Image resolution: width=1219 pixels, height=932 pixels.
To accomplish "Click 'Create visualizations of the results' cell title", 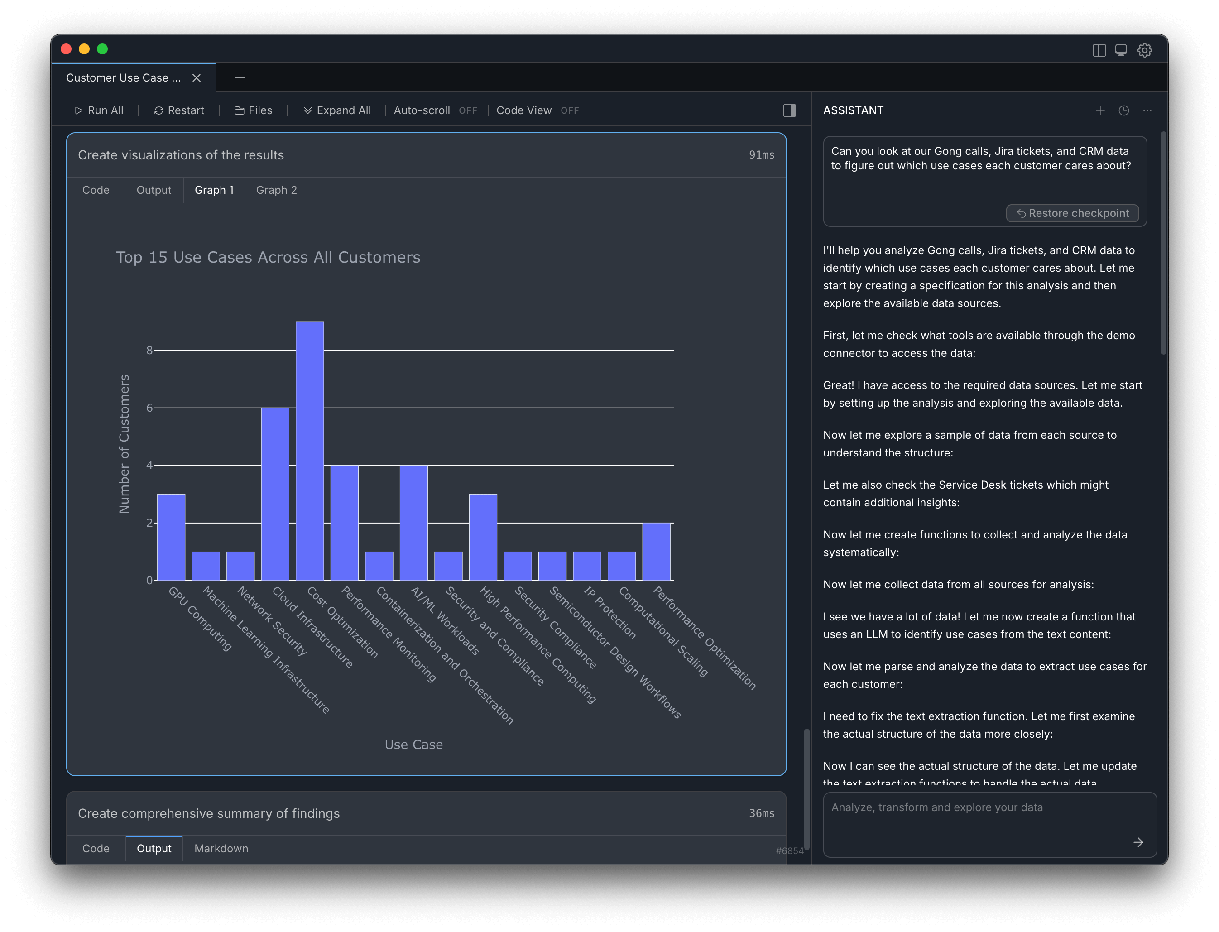I will click(x=181, y=155).
